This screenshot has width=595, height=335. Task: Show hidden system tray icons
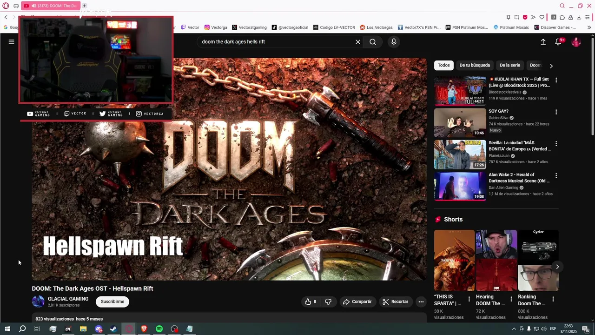[x=514, y=329]
